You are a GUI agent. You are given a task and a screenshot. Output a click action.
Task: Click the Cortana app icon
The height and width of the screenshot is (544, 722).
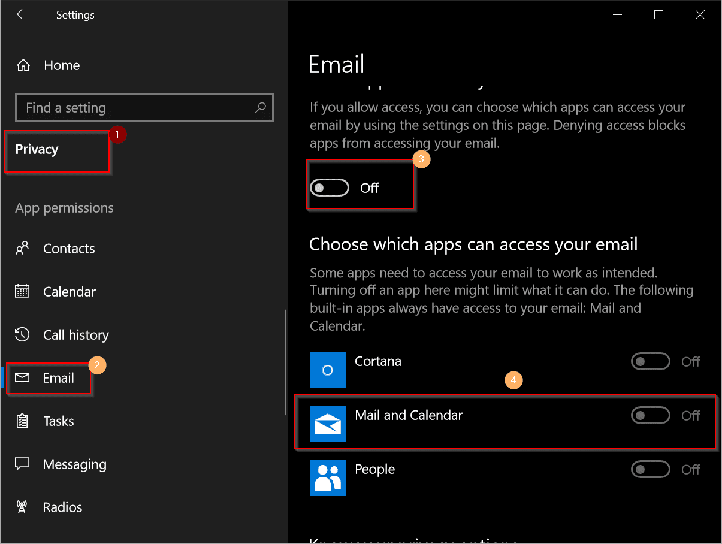pyautogui.click(x=327, y=370)
